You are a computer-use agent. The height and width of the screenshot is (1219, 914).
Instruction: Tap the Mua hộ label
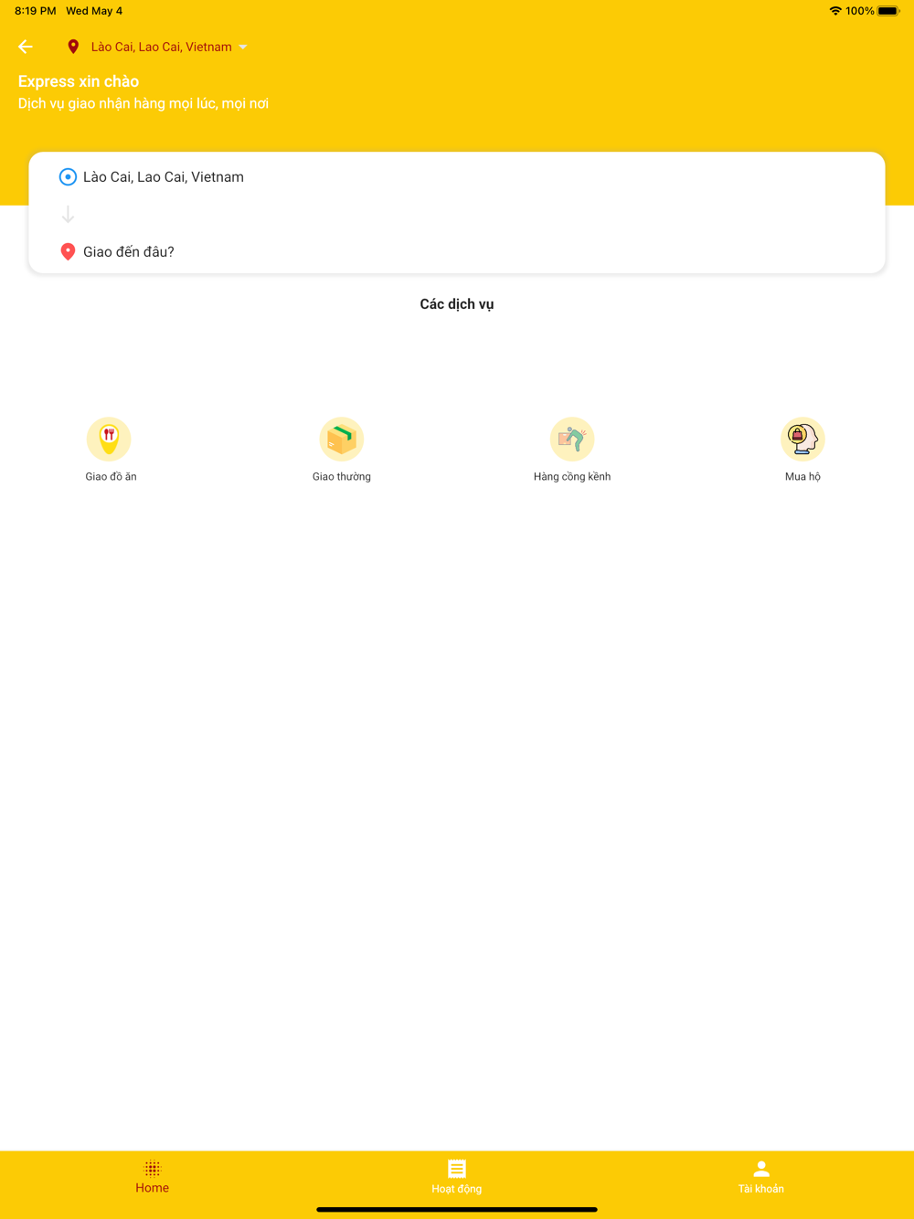point(802,477)
